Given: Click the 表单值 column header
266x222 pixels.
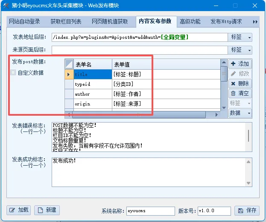Looking at the screenshot, I should click(x=131, y=64).
